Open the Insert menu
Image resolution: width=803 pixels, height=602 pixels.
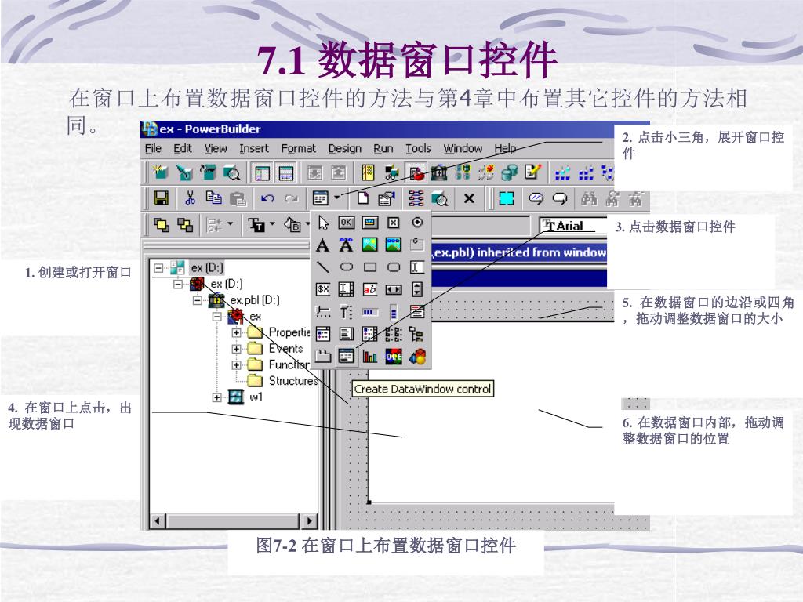[254, 148]
